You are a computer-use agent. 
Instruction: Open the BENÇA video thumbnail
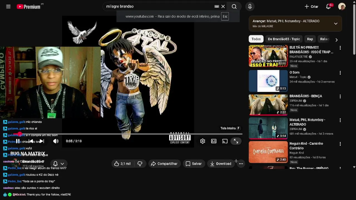pyautogui.click(x=268, y=104)
